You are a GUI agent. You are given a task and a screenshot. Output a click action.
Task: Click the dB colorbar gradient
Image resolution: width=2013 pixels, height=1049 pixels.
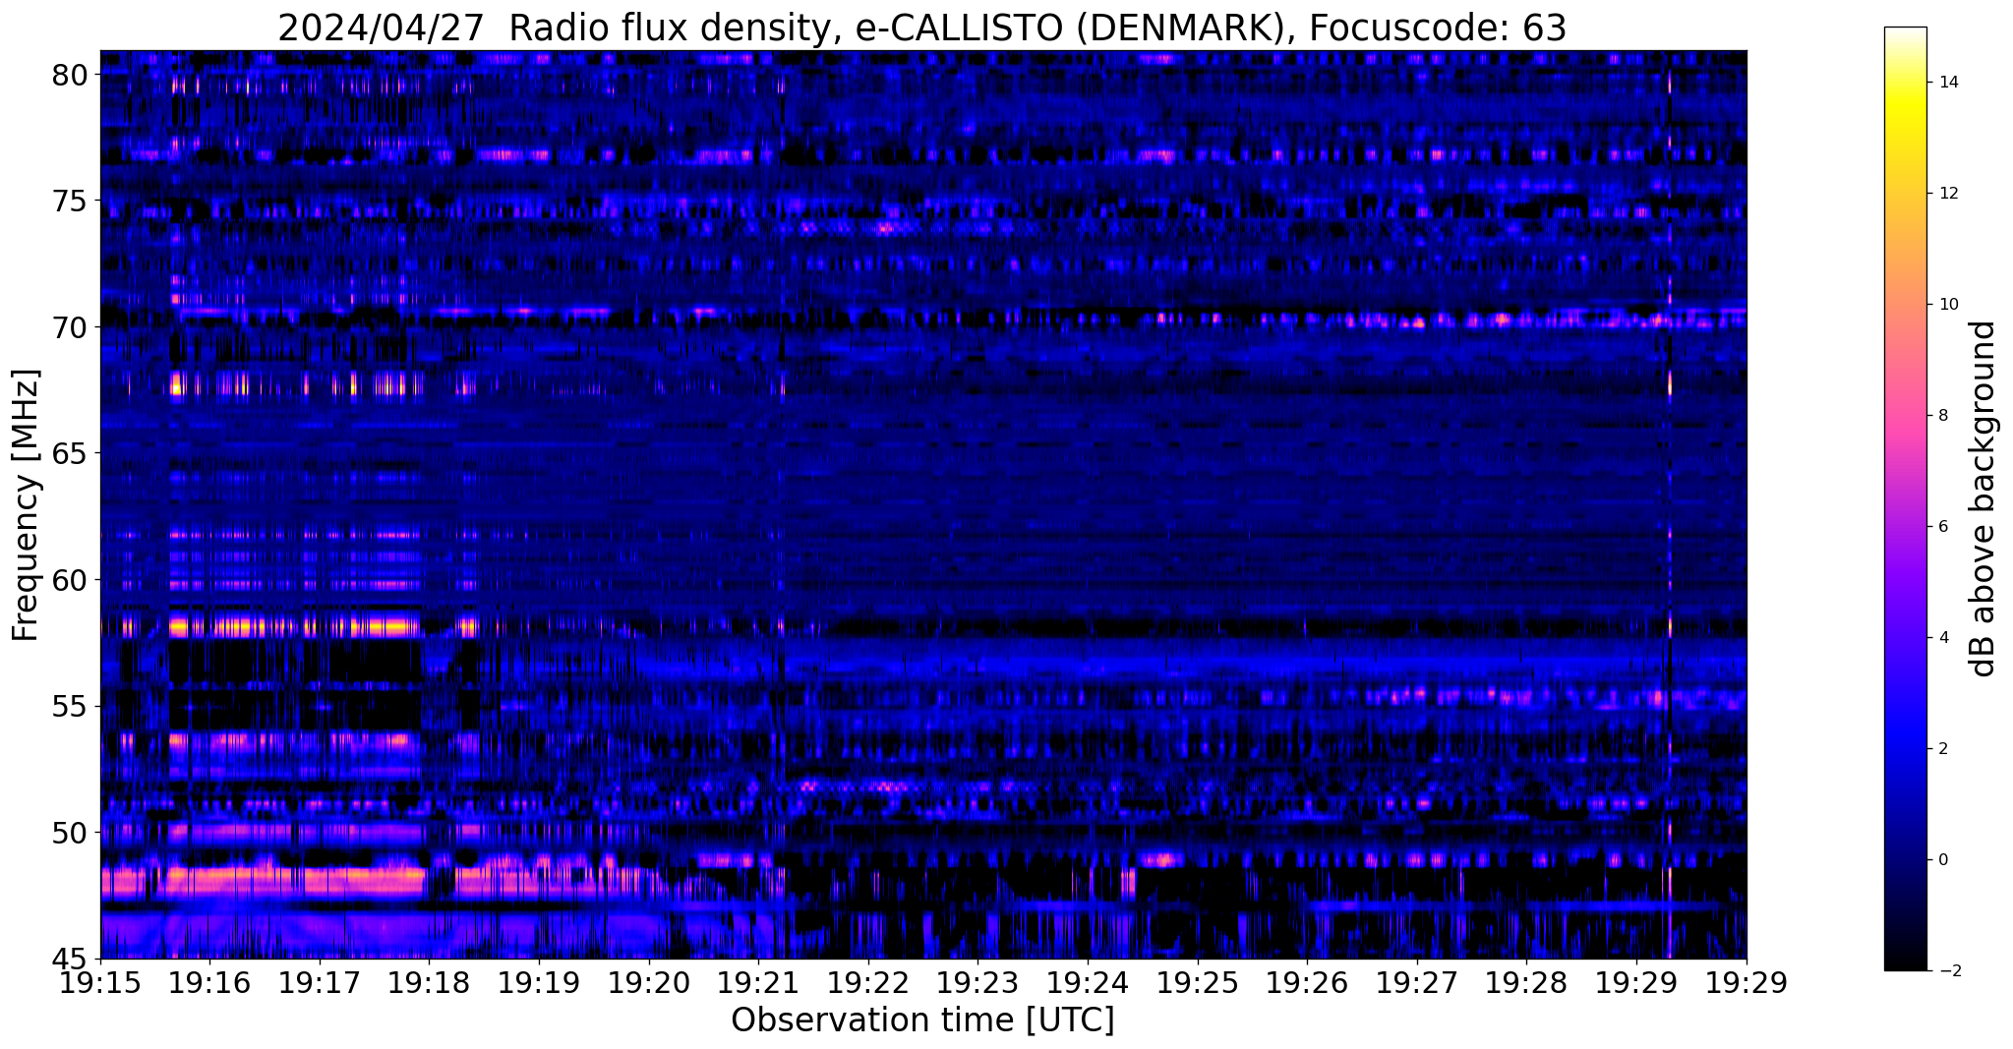tap(1905, 498)
